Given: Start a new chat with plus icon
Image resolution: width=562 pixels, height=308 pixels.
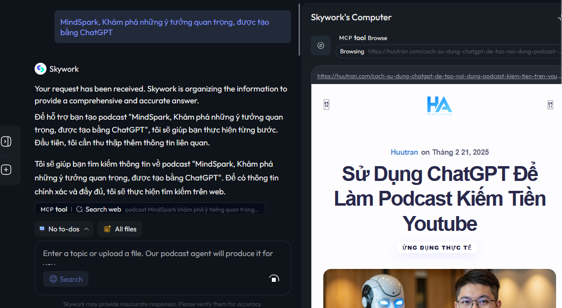Looking at the screenshot, I should (6, 170).
